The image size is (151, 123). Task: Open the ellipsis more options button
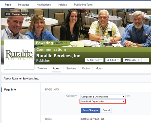point(145,60)
